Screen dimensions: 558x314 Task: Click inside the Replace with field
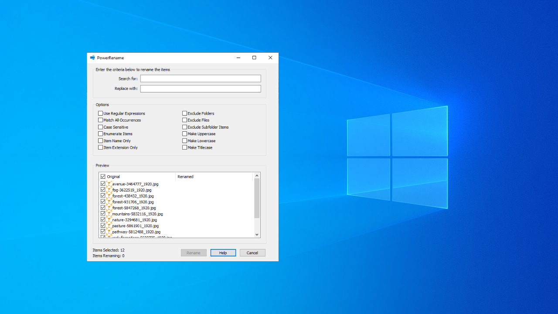tap(200, 88)
